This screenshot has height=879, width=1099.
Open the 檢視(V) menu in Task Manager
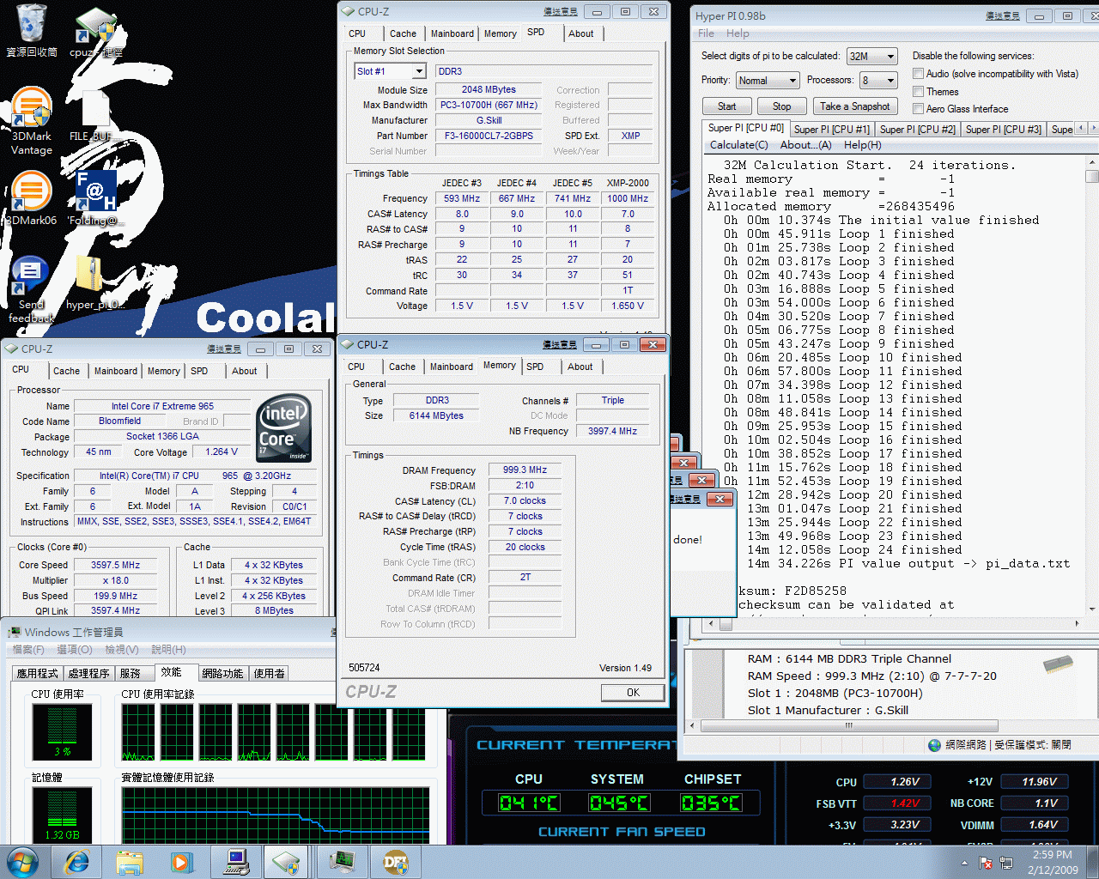tap(121, 650)
